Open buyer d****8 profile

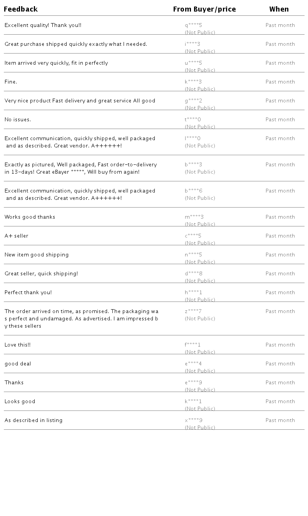(193, 274)
